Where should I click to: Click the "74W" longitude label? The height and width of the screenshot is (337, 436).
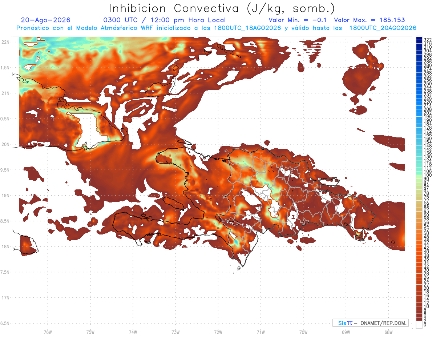pos(133,332)
